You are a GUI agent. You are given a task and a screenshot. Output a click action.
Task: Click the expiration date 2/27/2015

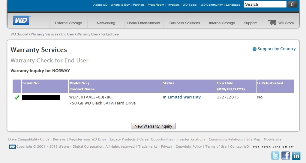pyautogui.click(x=228, y=97)
